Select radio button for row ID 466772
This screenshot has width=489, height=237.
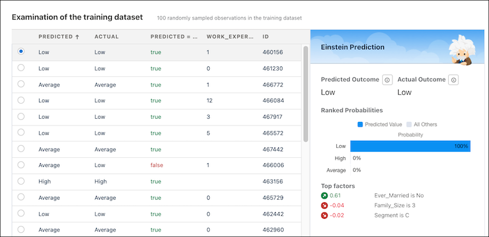click(21, 83)
